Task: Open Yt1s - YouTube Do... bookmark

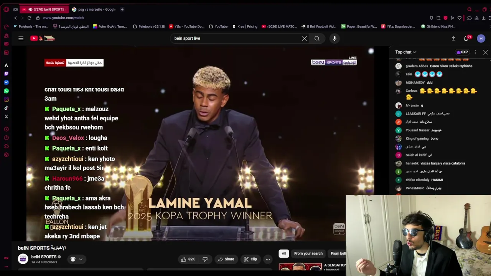Action: point(187,26)
